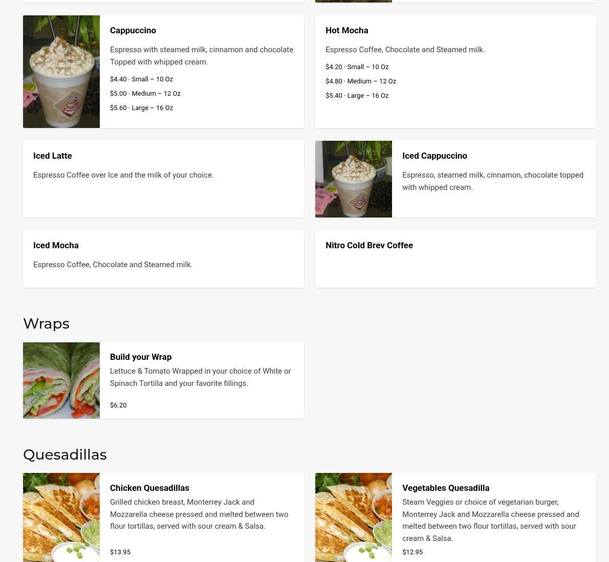This screenshot has width=609, height=562.
Task: Click the $6.20 wrap price
Action: (x=118, y=405)
